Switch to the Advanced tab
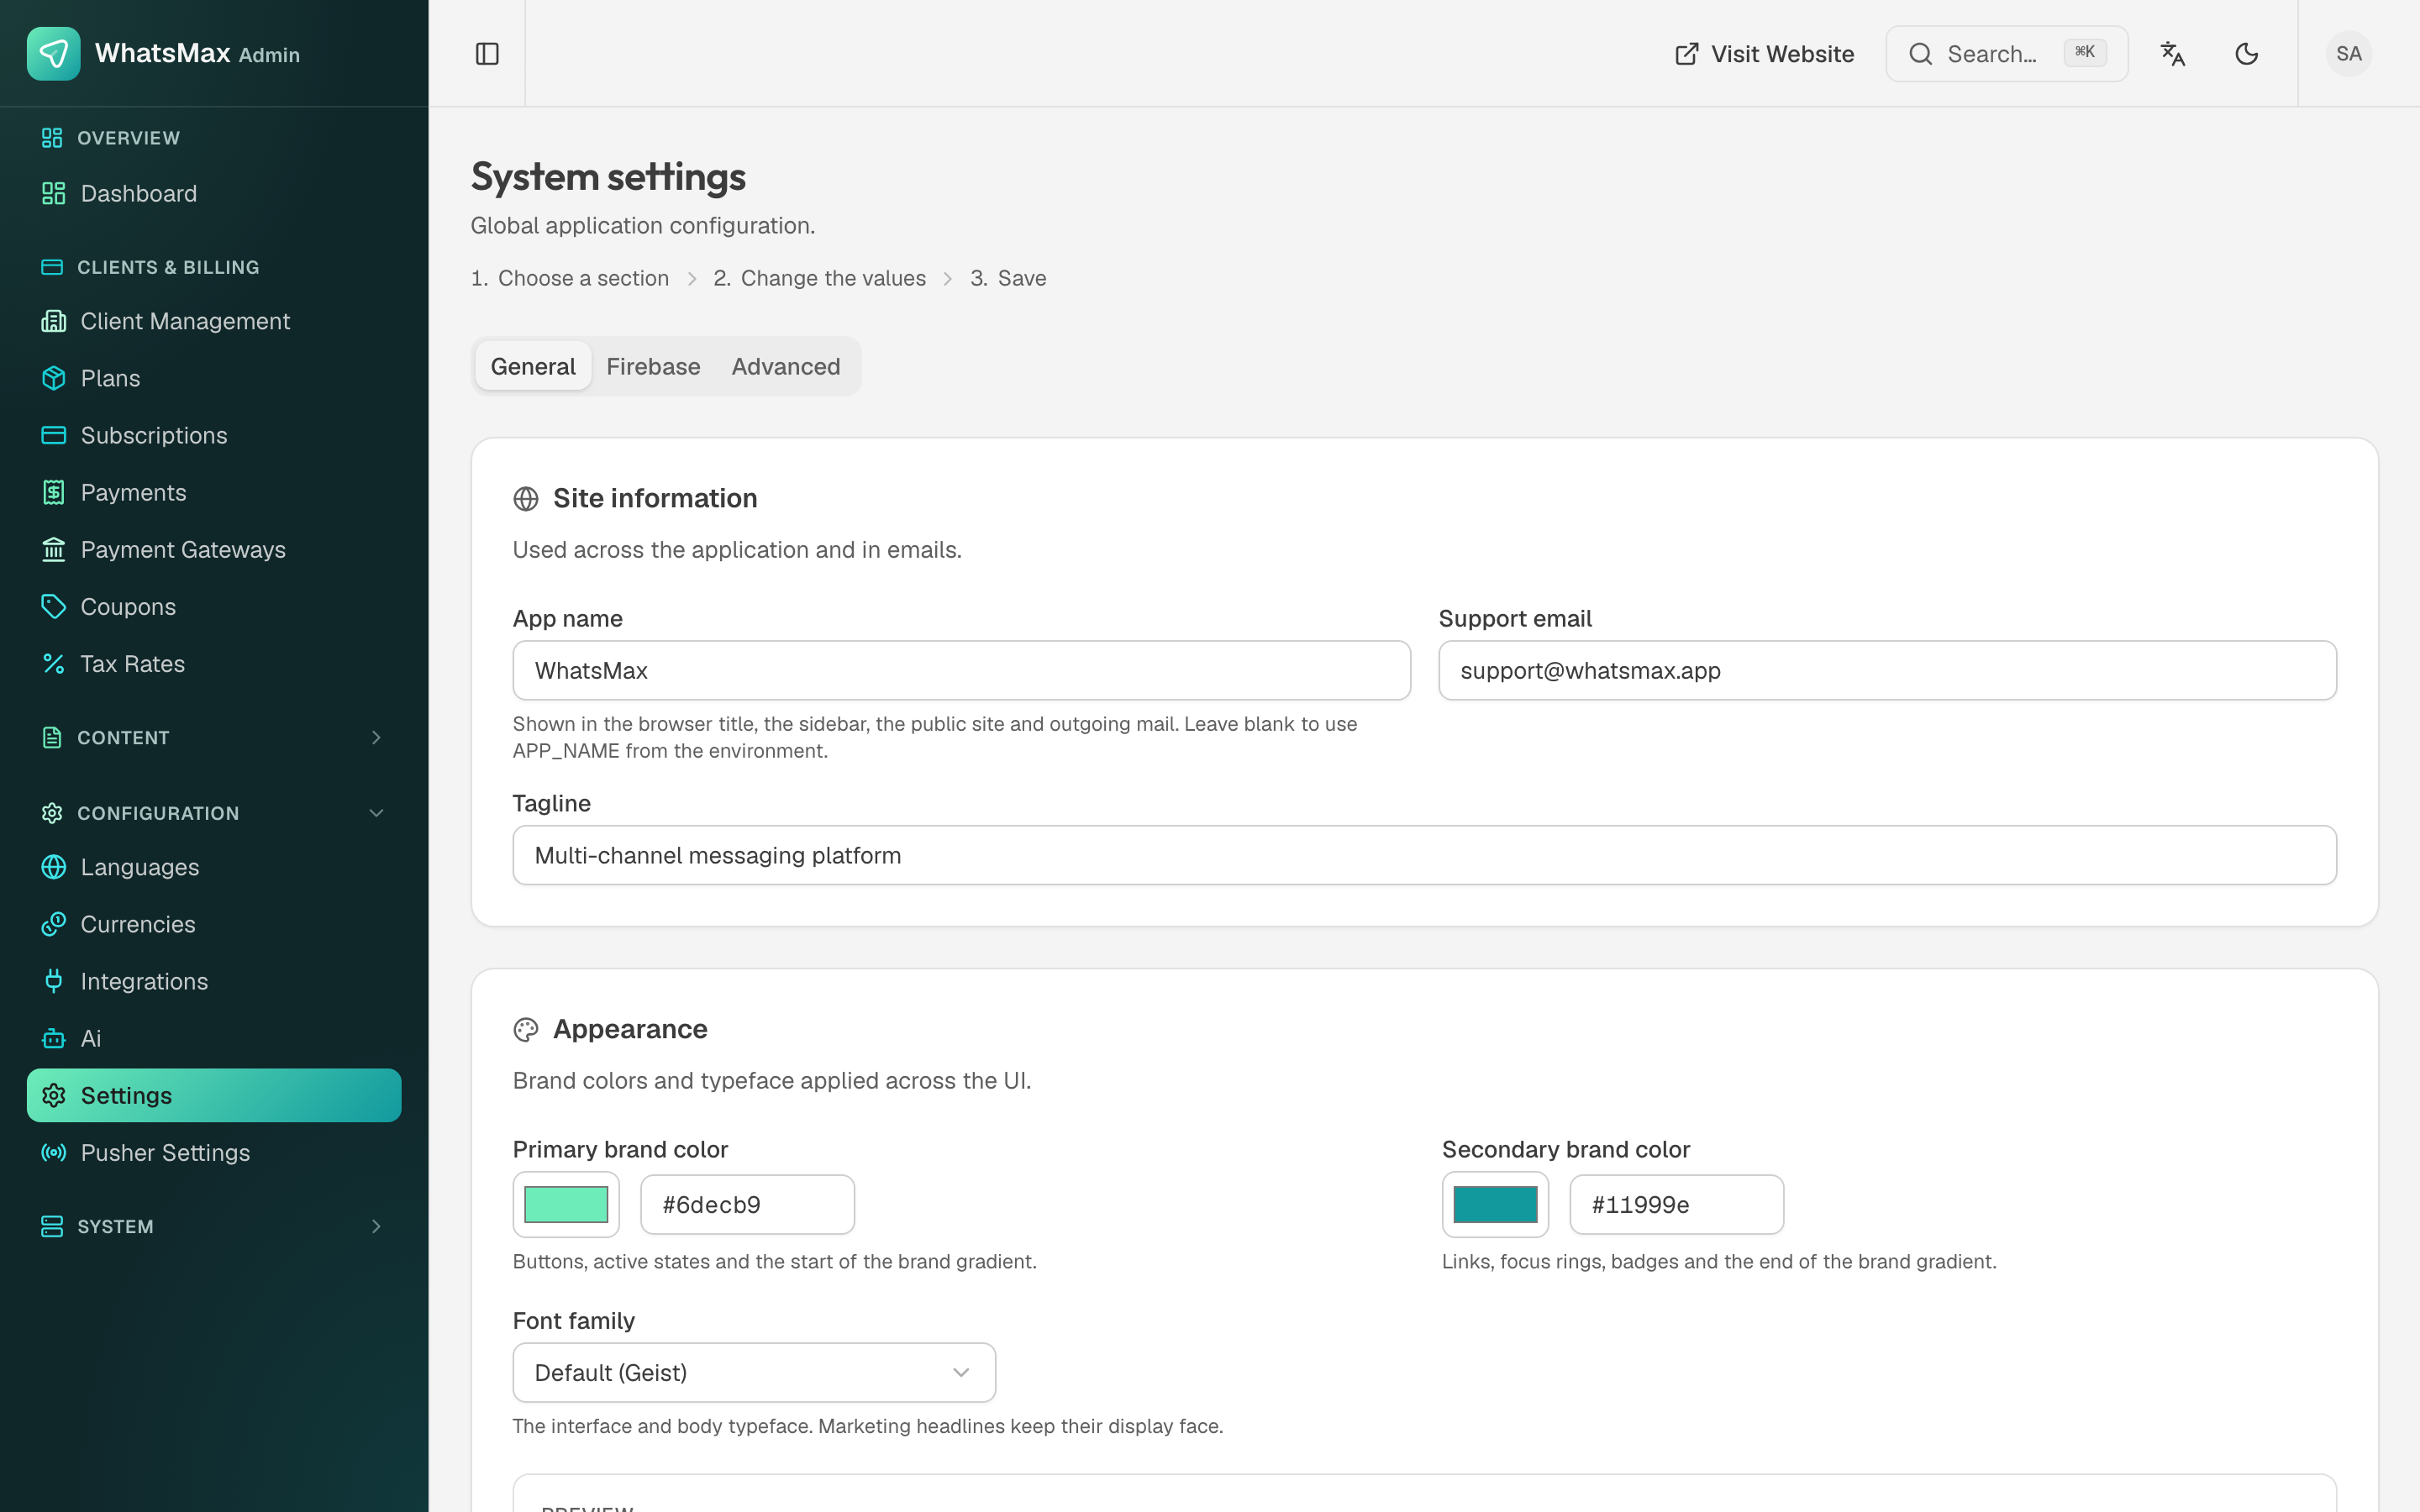 786,367
